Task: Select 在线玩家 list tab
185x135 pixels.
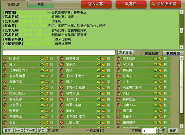Action: pos(152,53)
